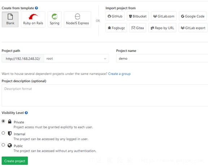Open the root namespace dropdown
The width and height of the screenshot is (208, 167).
(x=77, y=58)
